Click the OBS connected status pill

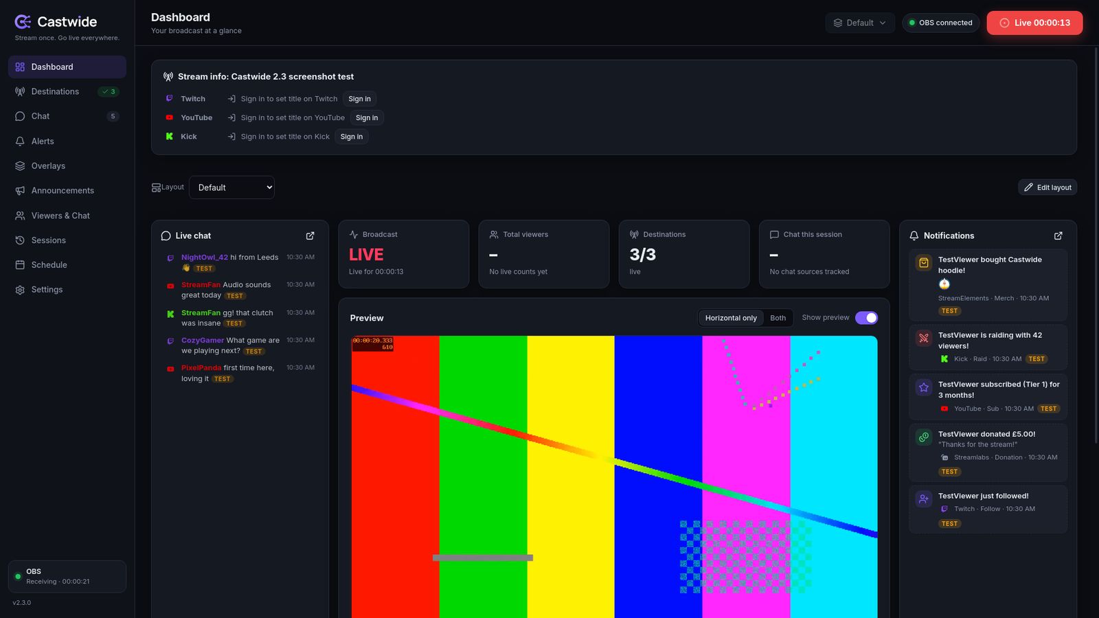941,23
